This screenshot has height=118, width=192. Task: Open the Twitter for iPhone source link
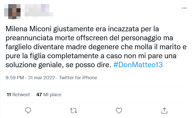coord(78,77)
